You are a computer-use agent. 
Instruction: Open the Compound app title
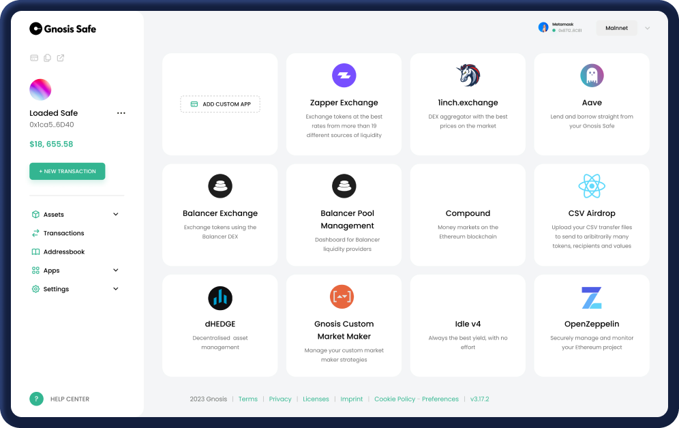pyautogui.click(x=468, y=213)
